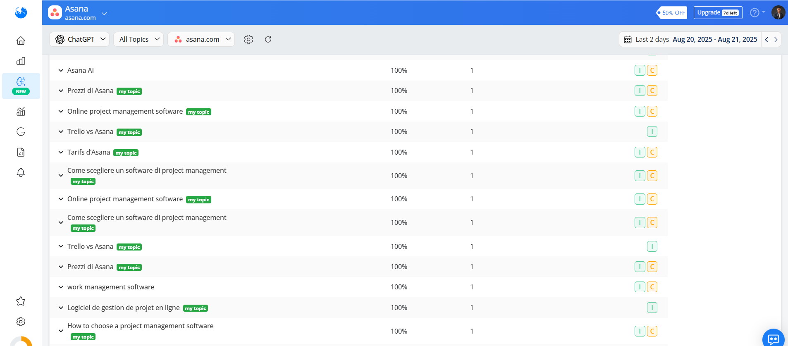Click the C badge in work management software row
The image size is (788, 346).
pos(652,287)
